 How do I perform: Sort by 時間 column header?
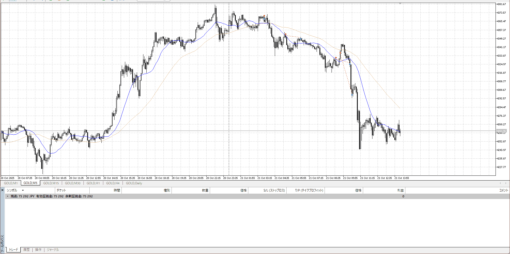pyautogui.click(x=117, y=190)
